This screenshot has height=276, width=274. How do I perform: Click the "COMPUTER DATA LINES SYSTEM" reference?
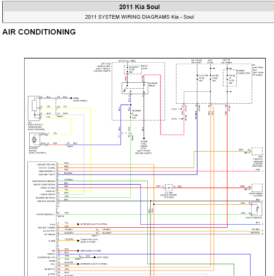coord(89,241)
